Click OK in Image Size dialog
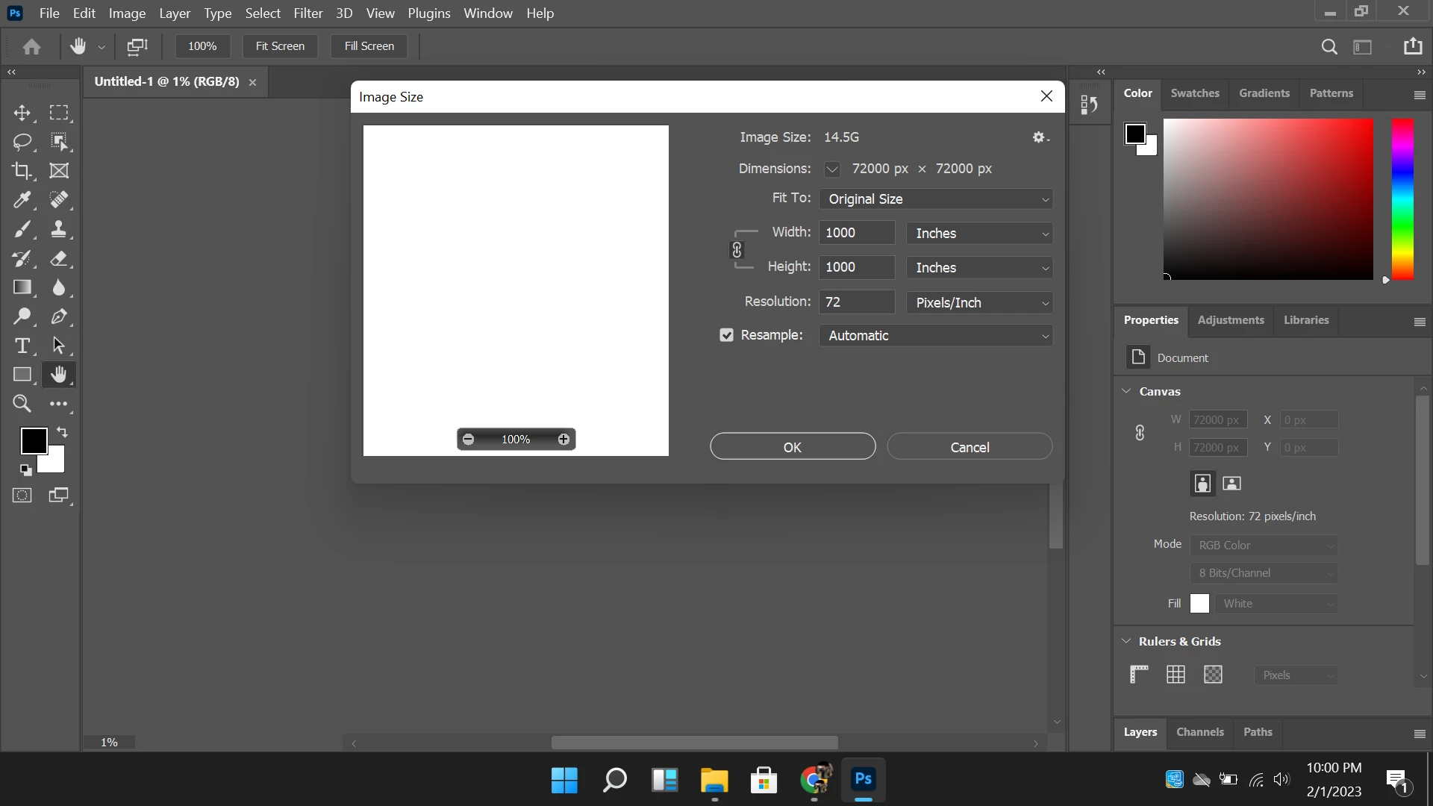The width and height of the screenshot is (1433, 806). (x=792, y=447)
